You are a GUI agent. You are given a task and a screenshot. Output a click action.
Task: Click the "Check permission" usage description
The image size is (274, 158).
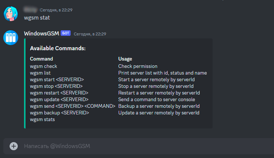click(138, 66)
